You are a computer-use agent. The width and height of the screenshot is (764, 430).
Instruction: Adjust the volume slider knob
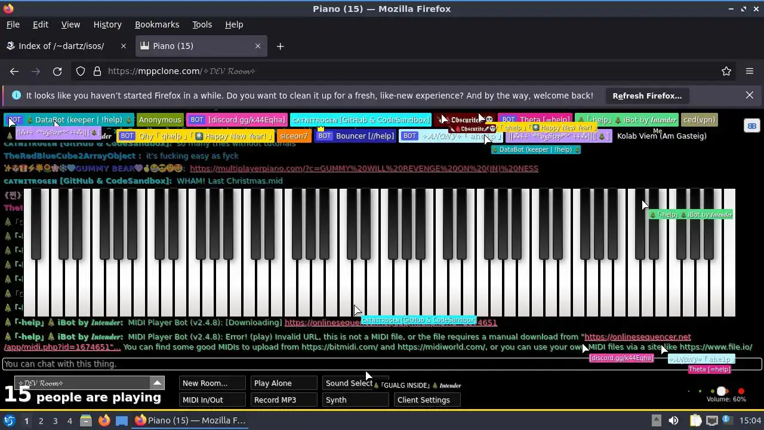coord(722,392)
